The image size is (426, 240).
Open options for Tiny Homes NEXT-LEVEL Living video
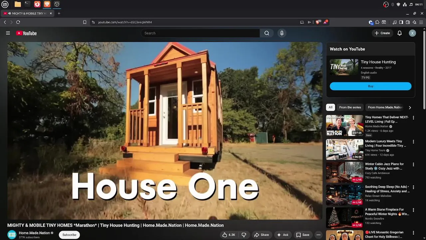click(x=413, y=118)
